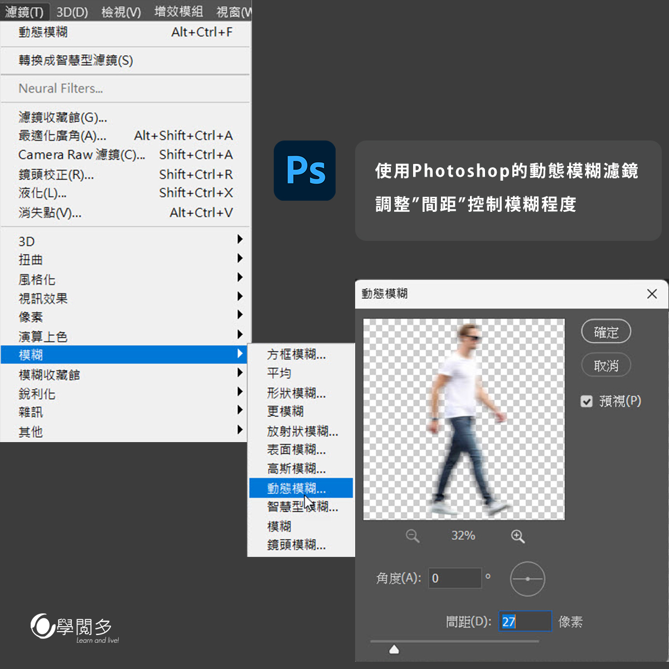Viewport: 669px width, 669px height.
Task: Choose 更模糊
Action: 301,411
